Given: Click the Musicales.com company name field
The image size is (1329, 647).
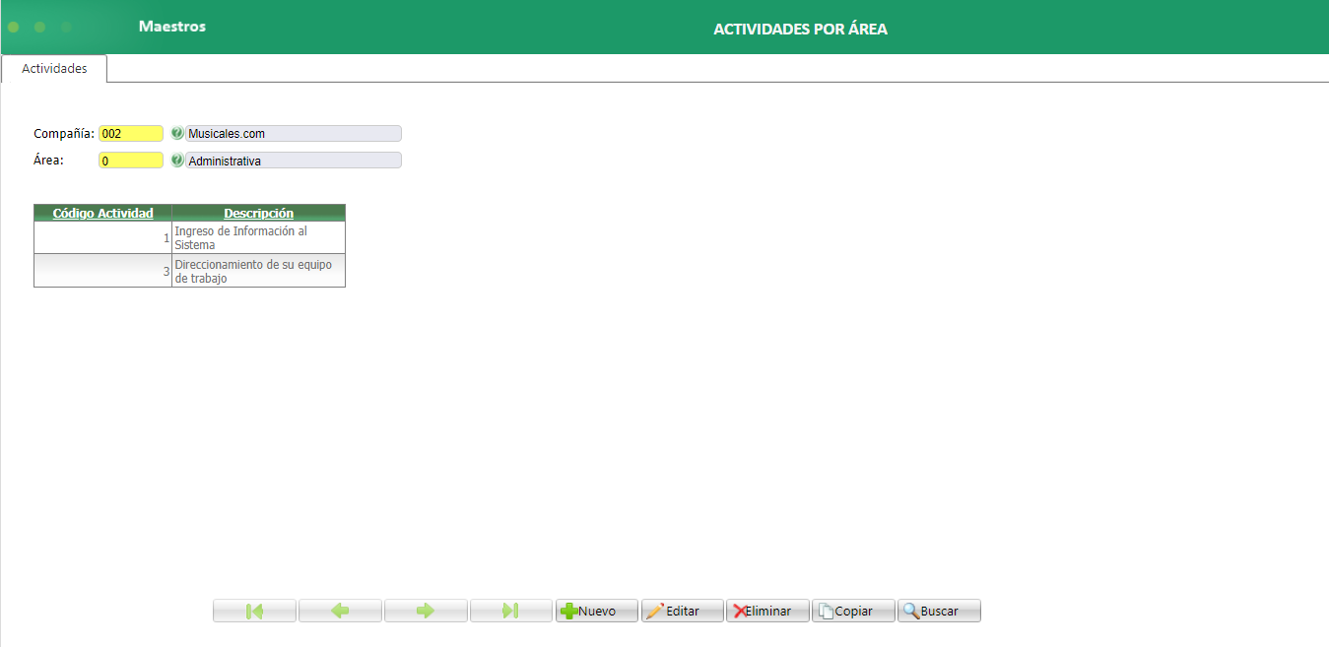Looking at the screenshot, I should tap(294, 133).
